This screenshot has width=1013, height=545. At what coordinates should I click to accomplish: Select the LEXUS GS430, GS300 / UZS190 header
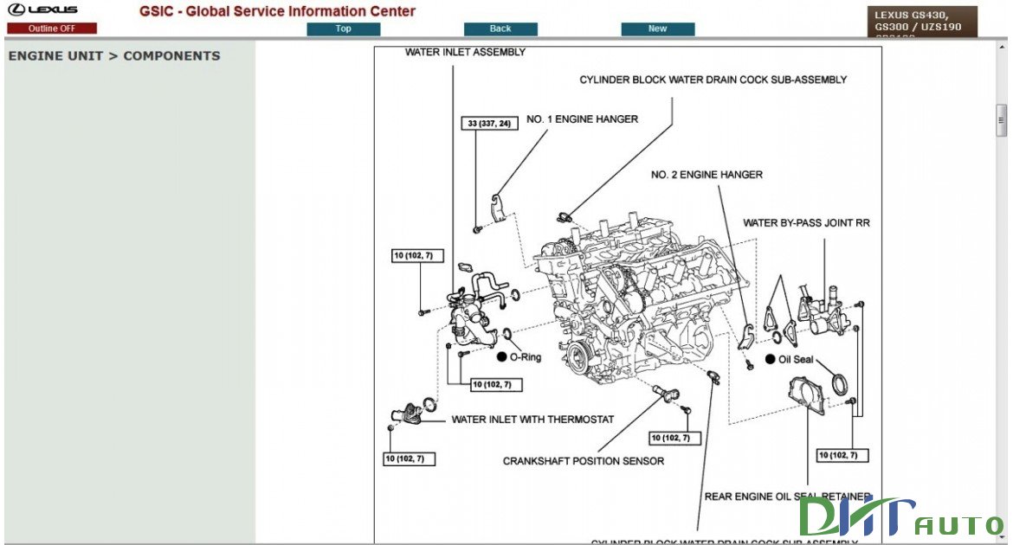pos(920,19)
